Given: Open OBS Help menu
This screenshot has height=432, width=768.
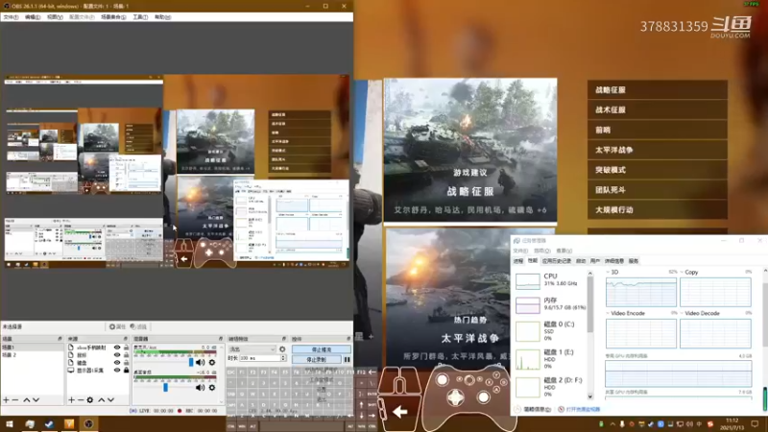Looking at the screenshot, I should tap(162, 17).
